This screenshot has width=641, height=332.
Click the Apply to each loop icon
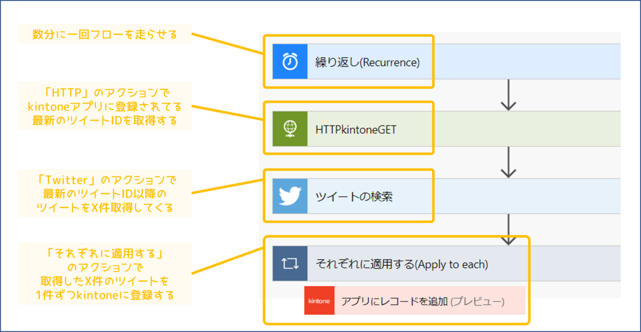click(290, 264)
